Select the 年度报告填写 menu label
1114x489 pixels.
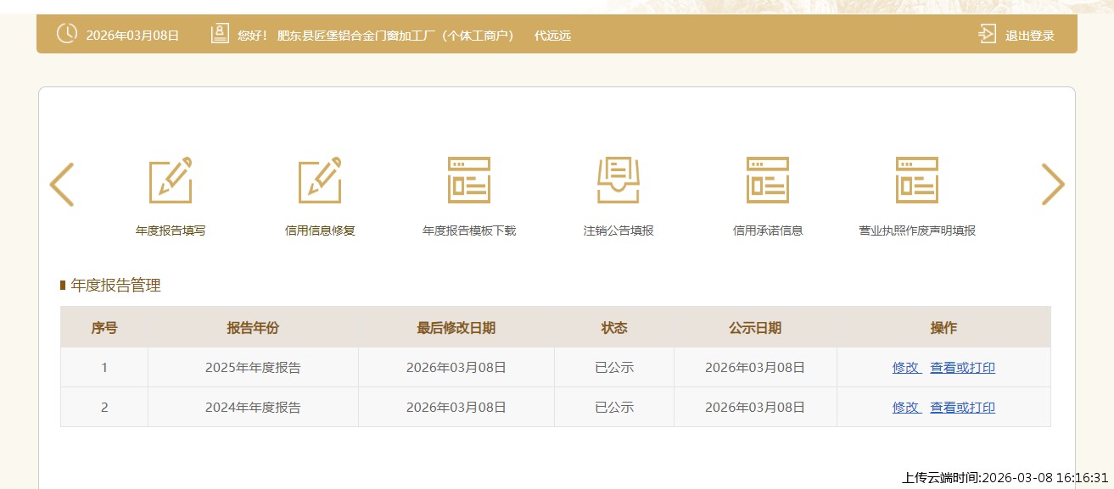pyautogui.click(x=171, y=231)
